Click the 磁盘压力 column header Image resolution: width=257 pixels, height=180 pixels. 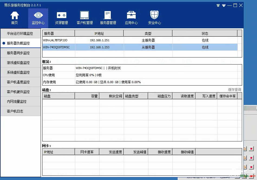(x=160, y=96)
